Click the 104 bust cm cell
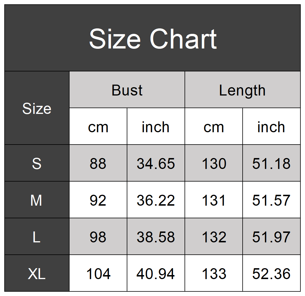This screenshot has height=296, width=305. tap(98, 274)
